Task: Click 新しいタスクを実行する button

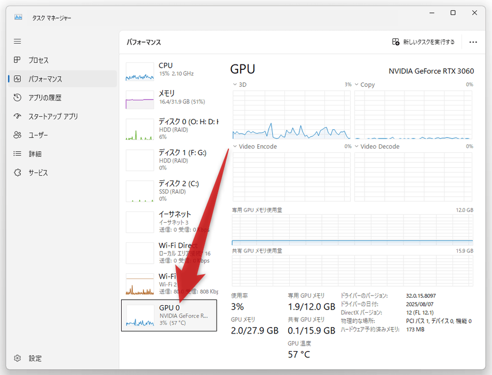Action: [423, 42]
